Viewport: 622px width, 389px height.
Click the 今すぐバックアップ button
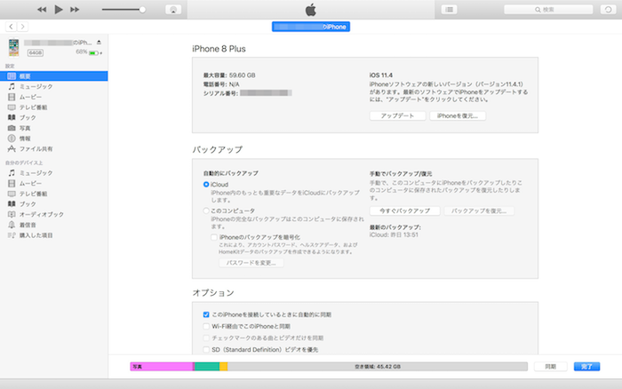[404, 211]
